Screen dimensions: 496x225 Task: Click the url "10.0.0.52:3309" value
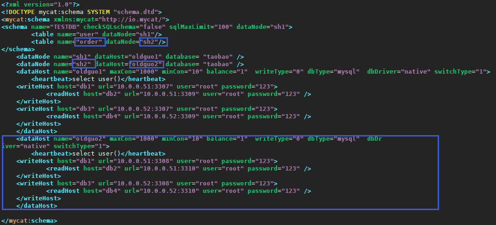(x=169, y=116)
